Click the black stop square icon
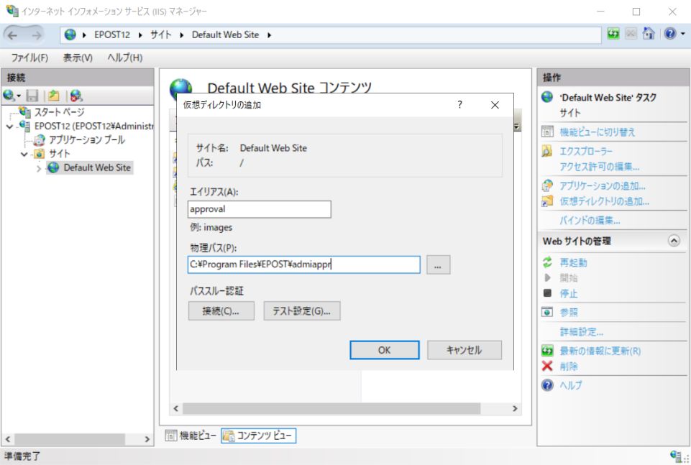The width and height of the screenshot is (691, 465). (547, 293)
